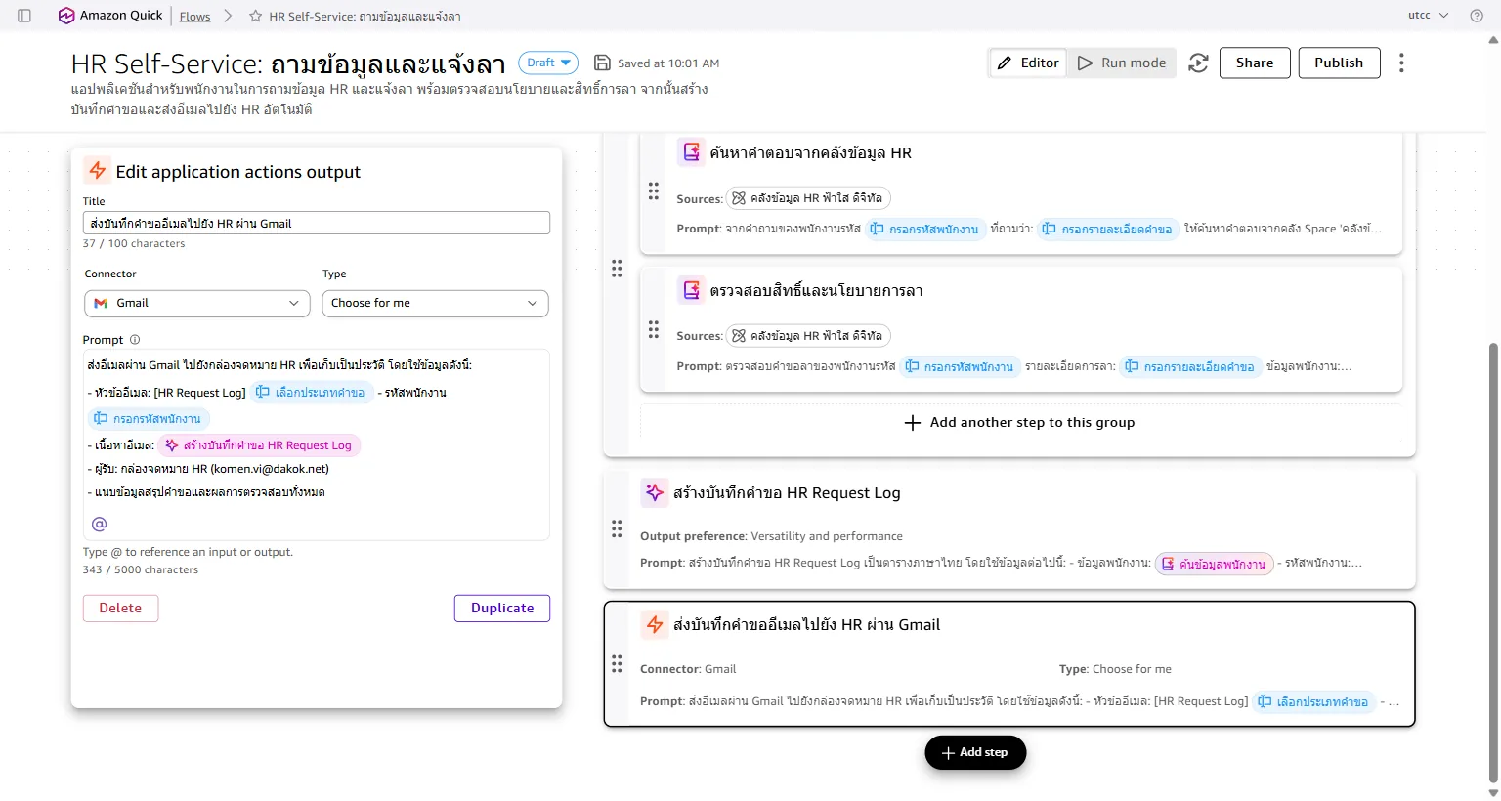Click the กรอกรหัสพนักงาน chip in the prompt editor

tap(149, 418)
